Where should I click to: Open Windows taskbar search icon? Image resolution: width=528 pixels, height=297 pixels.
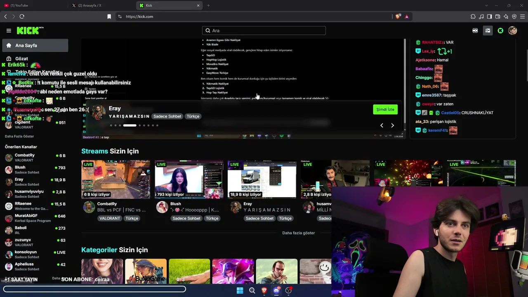[x=252, y=290]
